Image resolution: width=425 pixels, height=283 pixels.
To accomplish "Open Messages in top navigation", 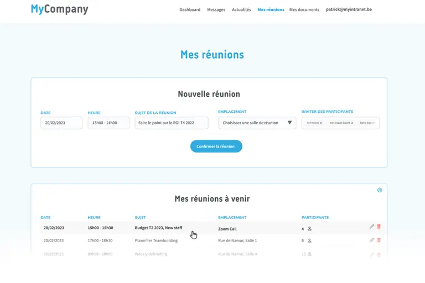I will pos(216,9).
